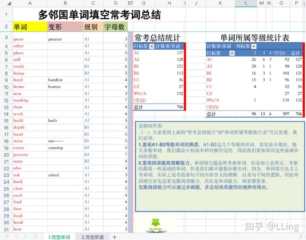Select the cell containing 'homes'

(65, 87)
